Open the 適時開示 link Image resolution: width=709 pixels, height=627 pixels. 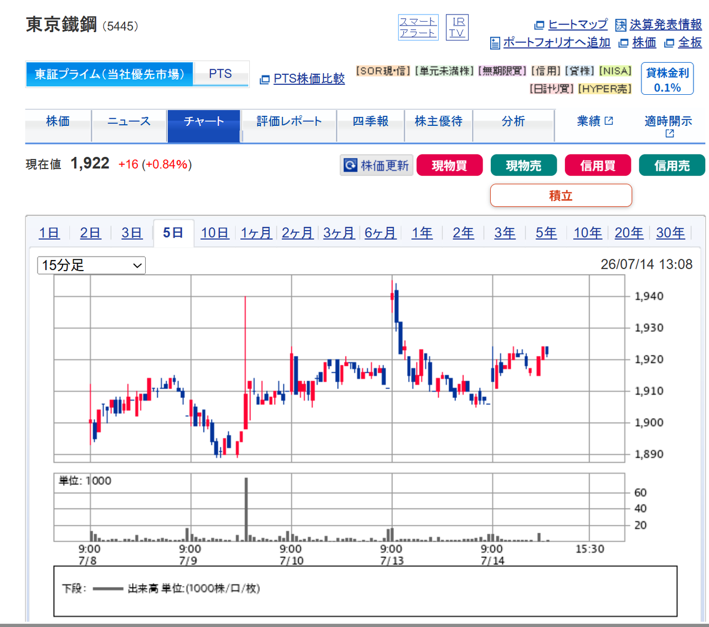coord(669,121)
